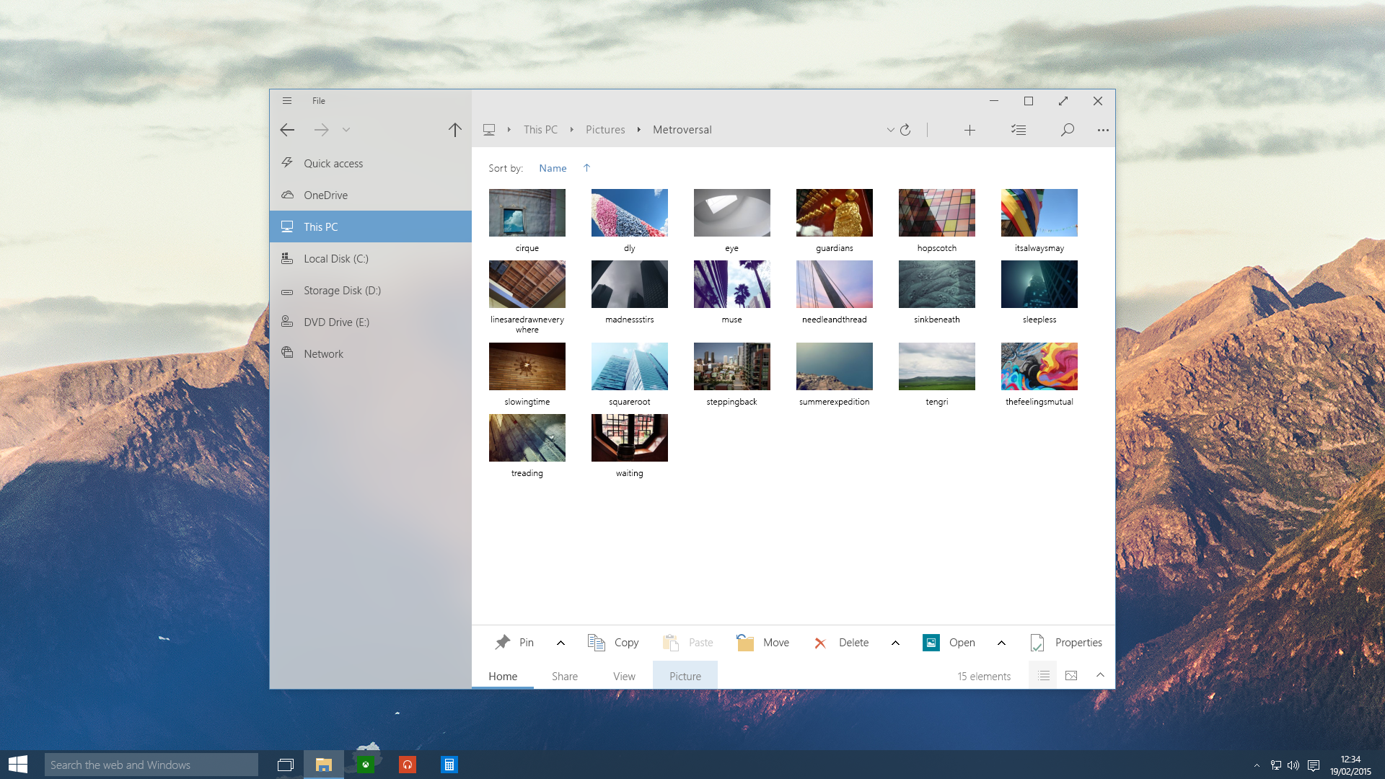The image size is (1385, 779).
Task: Click the Properties button
Action: (x=1065, y=643)
